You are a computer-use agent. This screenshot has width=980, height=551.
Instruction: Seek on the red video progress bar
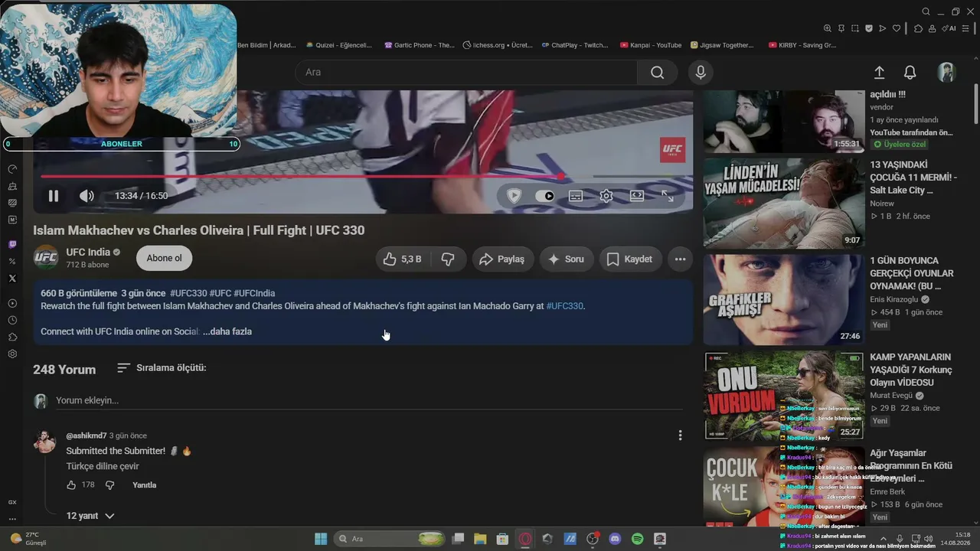pos(362,177)
